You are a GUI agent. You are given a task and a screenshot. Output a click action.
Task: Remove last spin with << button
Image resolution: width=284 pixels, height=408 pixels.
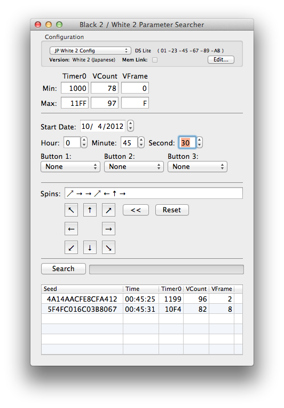pyautogui.click(x=136, y=210)
